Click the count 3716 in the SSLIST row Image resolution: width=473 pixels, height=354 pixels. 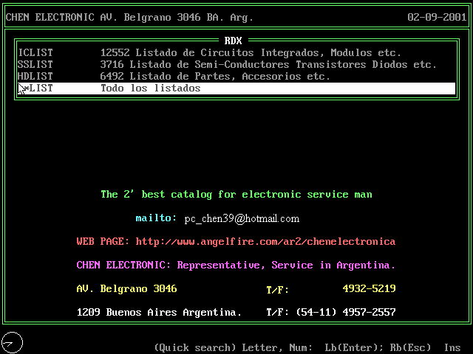point(112,64)
